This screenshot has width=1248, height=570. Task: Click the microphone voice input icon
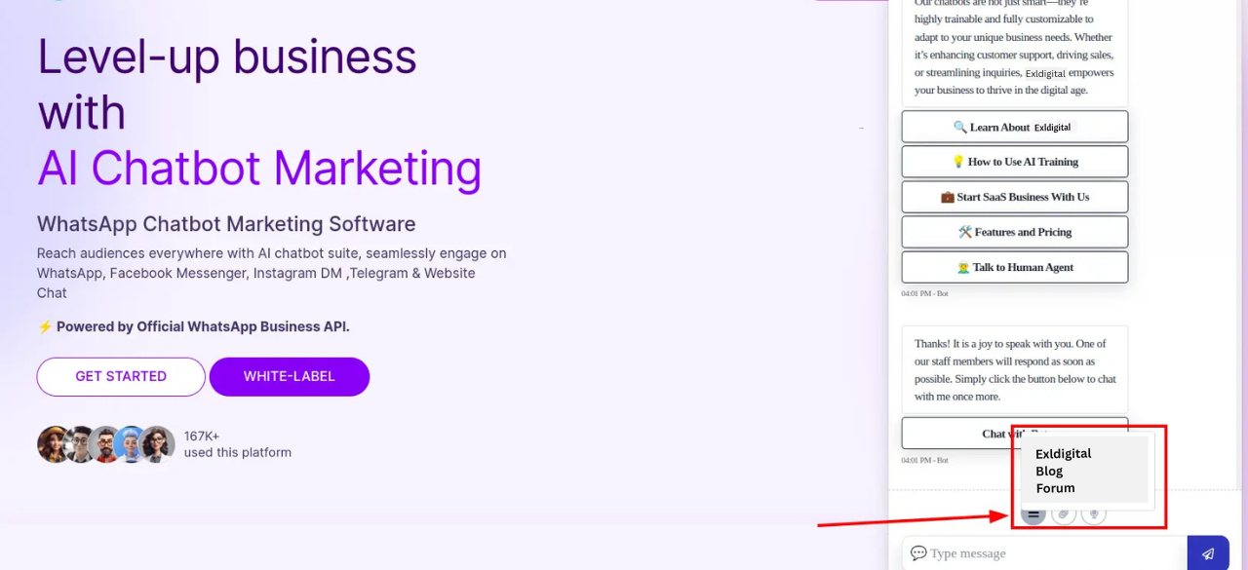(1094, 514)
